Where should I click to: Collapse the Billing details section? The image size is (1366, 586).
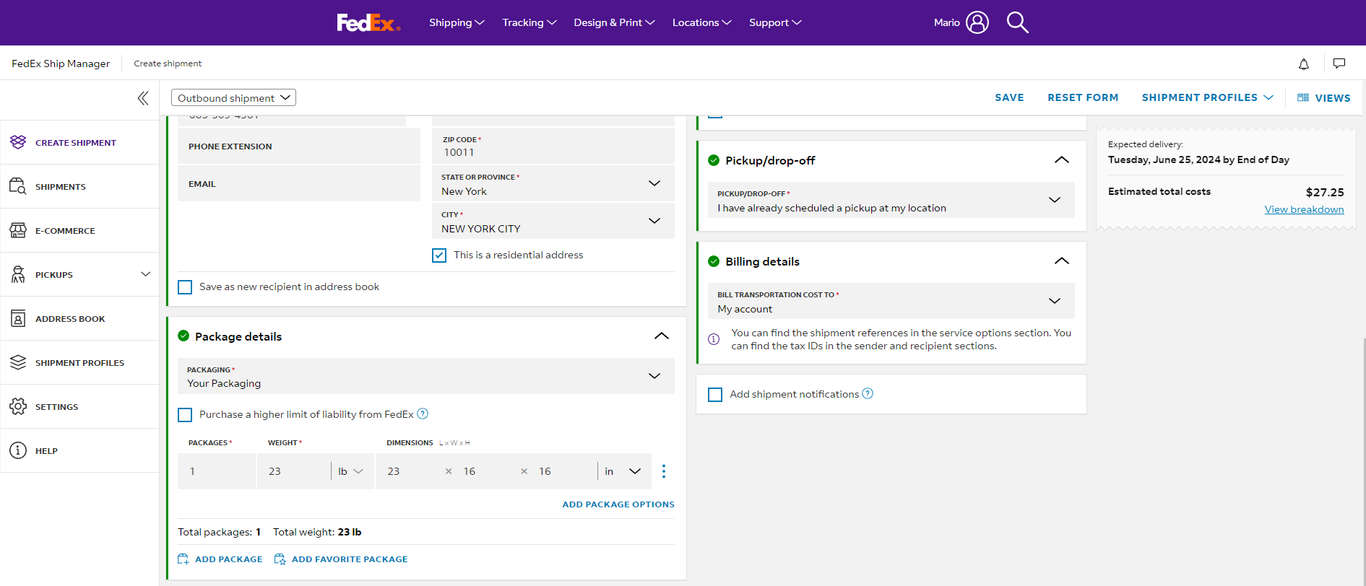(1062, 261)
